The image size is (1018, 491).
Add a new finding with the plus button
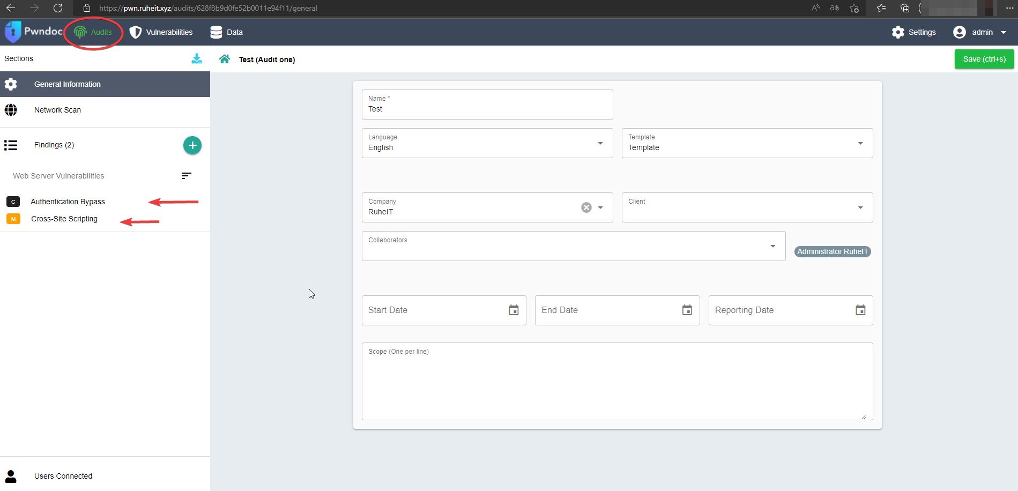192,145
